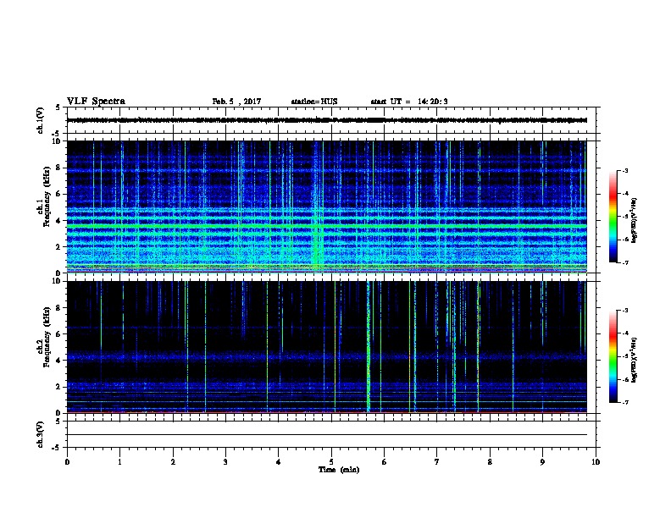Click the "VLF Spectra" plot title
671x518 pixels.
pos(96,102)
